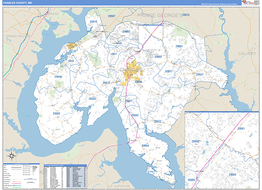
Task: Select ZIP code 20640 on the map
Action: click(58, 77)
